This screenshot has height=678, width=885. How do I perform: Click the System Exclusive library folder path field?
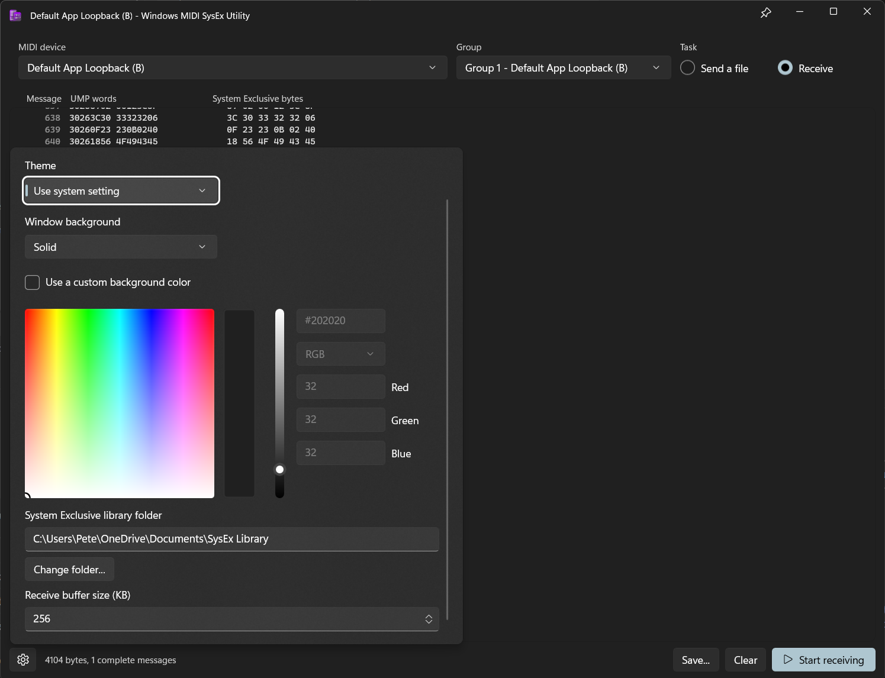231,539
